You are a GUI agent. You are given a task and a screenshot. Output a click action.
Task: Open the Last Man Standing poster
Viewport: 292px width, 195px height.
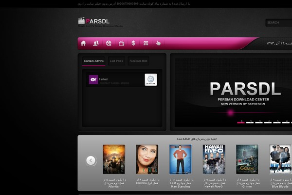point(181,159)
